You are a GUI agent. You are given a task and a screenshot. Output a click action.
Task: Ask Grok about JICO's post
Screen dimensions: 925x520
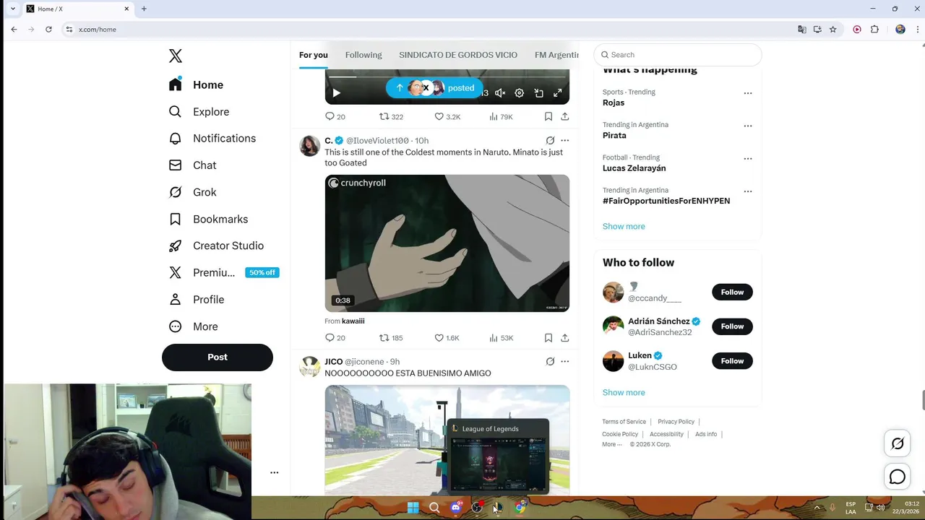[x=550, y=362]
